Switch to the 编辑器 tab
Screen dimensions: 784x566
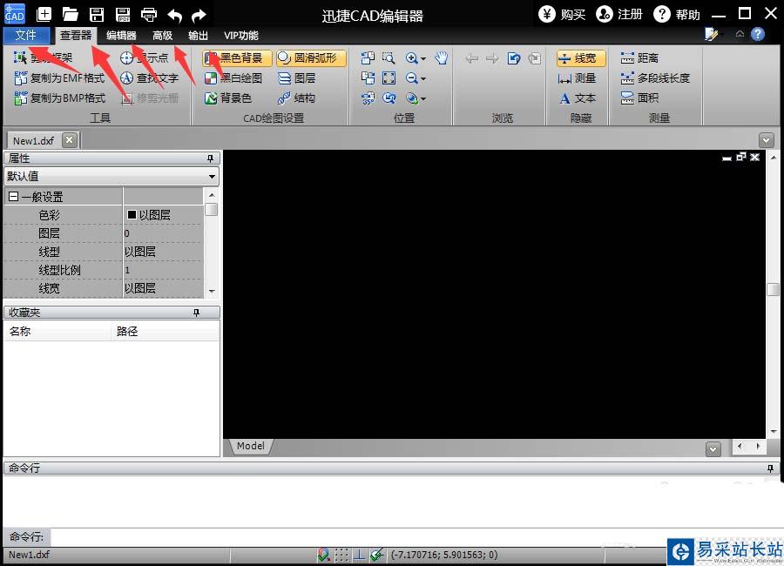coord(121,36)
